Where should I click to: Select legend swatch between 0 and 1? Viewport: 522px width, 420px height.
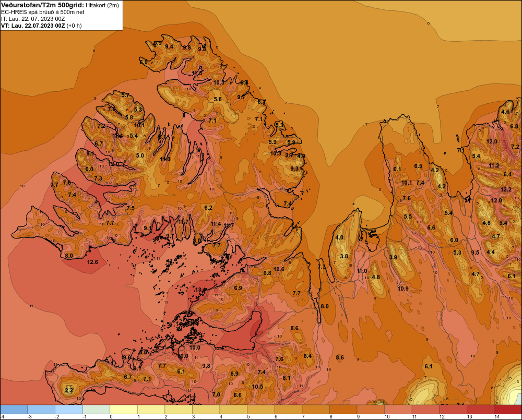coord(124,410)
